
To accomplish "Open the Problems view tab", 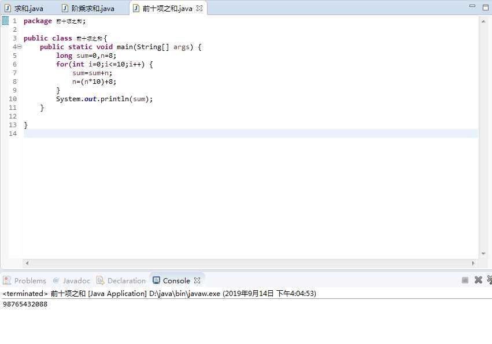I will pos(25,280).
